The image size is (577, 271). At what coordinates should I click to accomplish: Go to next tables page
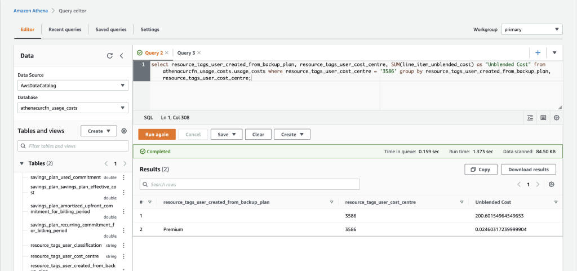tap(125, 163)
